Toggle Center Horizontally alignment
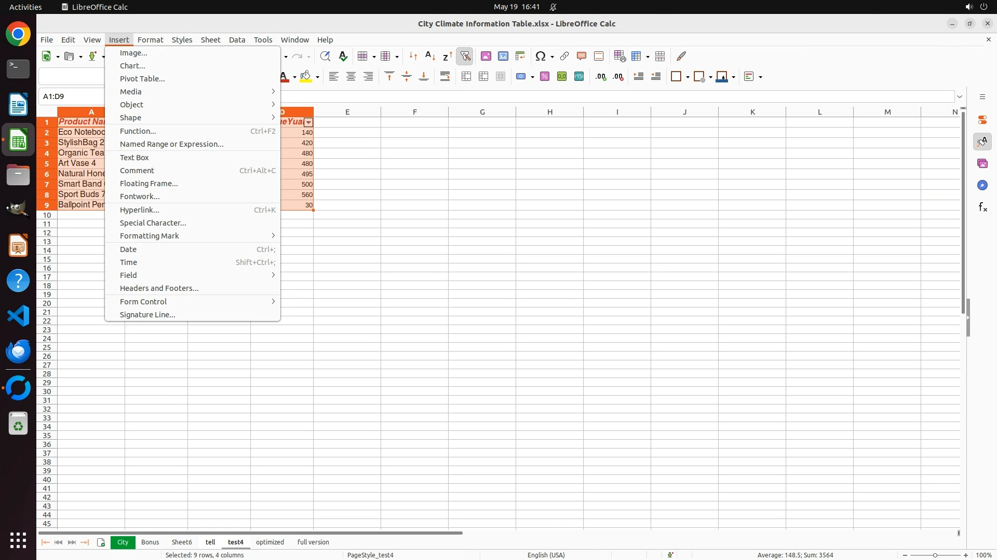997x560 pixels. pyautogui.click(x=351, y=77)
